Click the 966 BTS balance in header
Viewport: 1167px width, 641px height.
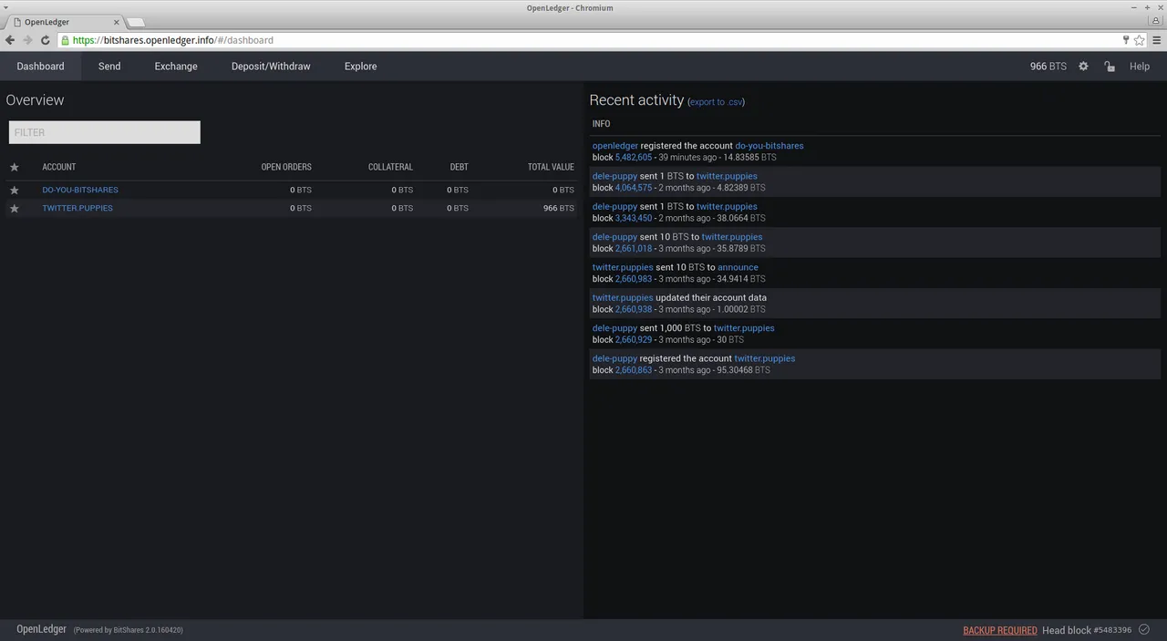click(x=1048, y=67)
